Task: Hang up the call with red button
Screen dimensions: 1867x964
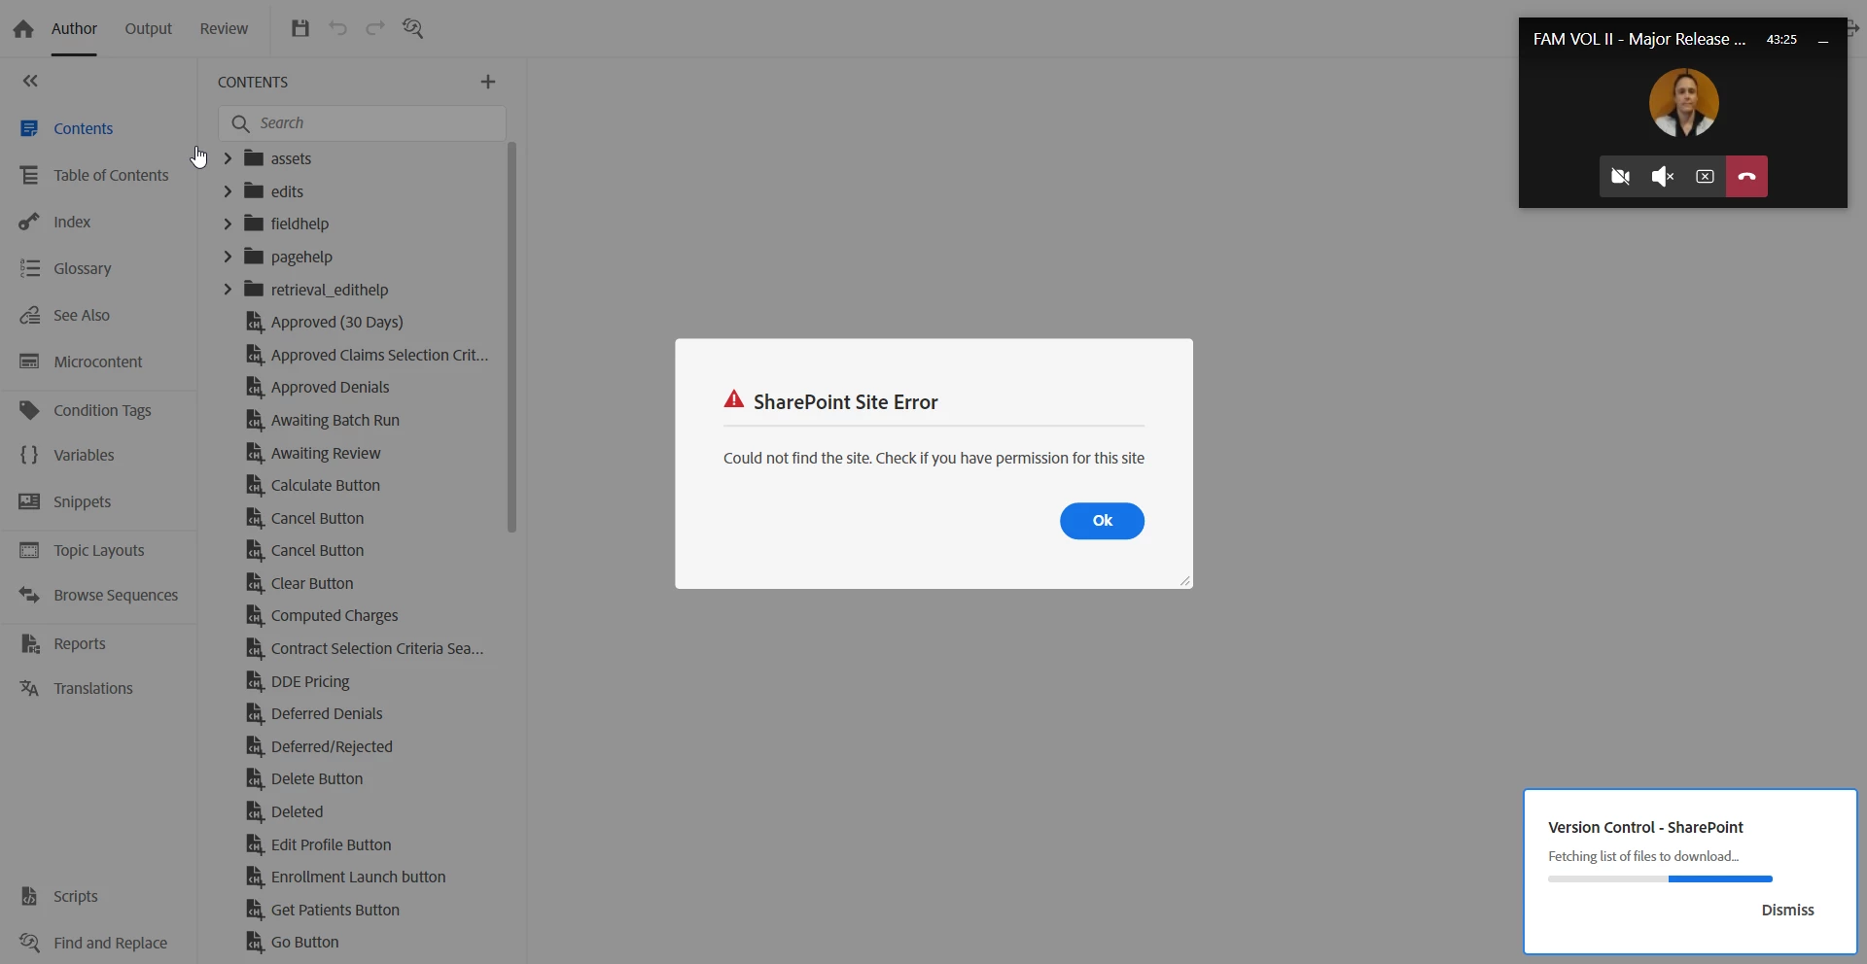Action: pos(1746,177)
